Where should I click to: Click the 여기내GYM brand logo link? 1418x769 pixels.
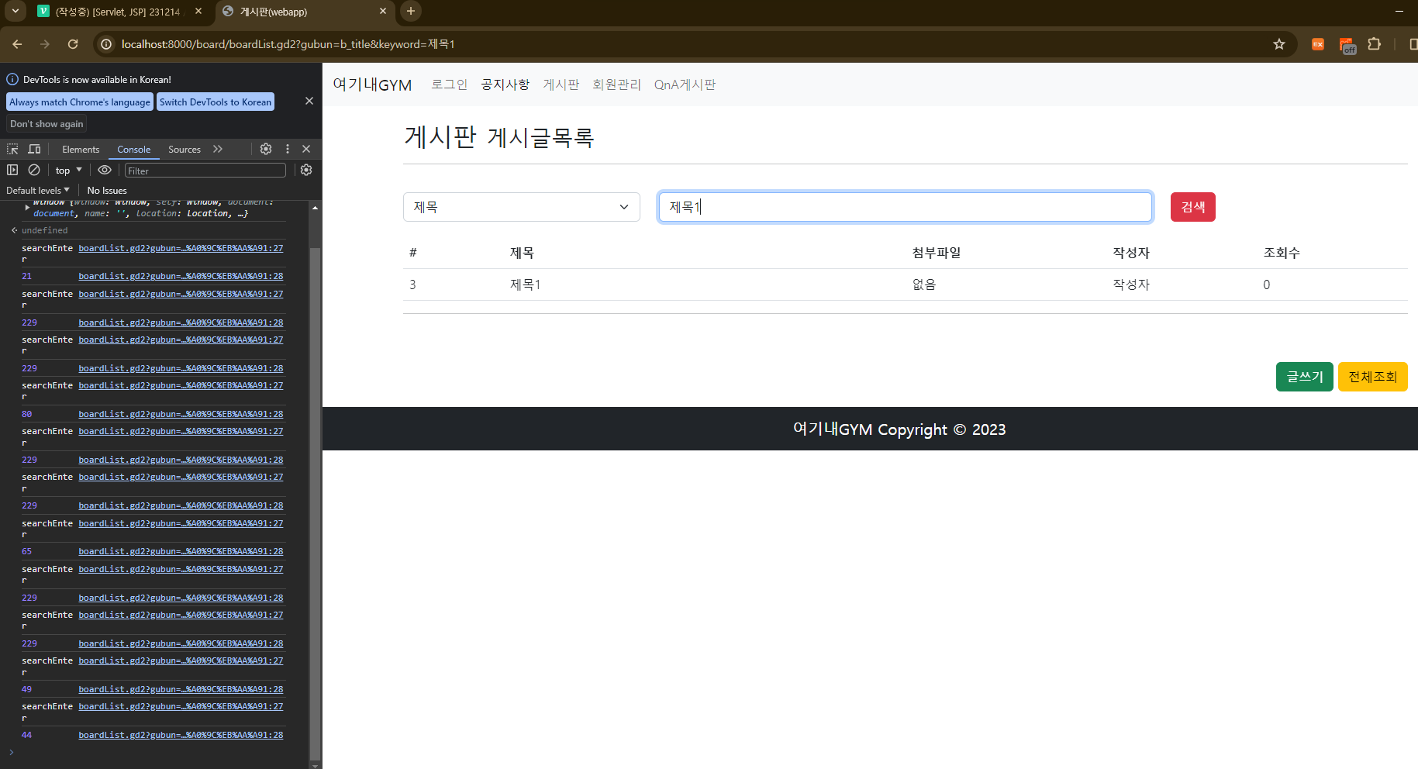[372, 84]
